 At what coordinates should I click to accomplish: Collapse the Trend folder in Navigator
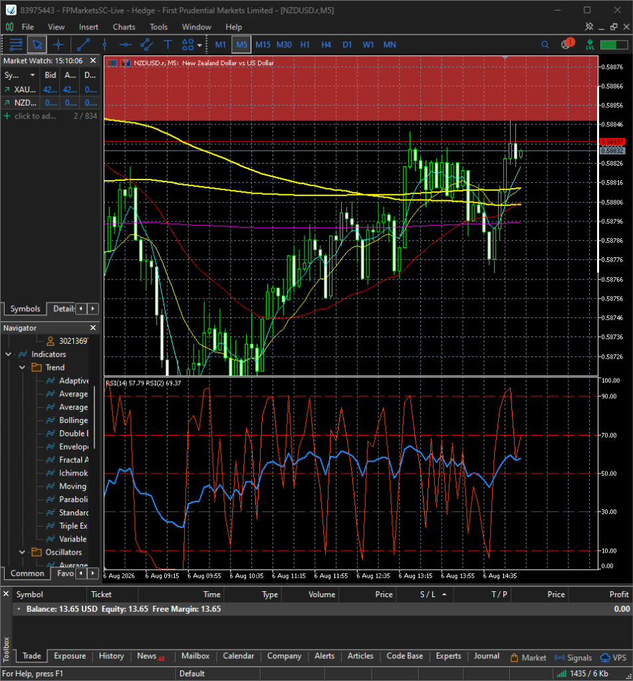point(22,367)
